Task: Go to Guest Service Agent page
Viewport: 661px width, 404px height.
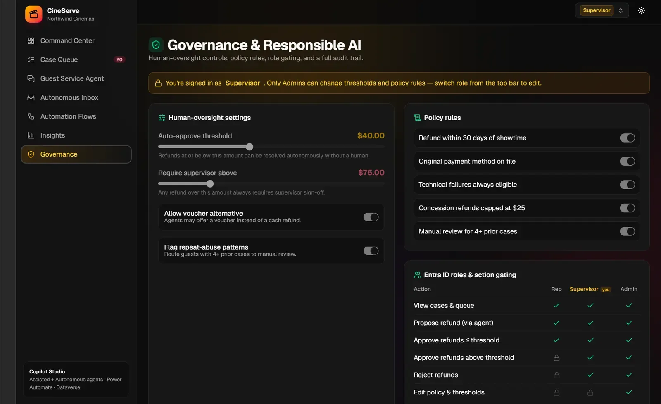Action: coord(76,78)
